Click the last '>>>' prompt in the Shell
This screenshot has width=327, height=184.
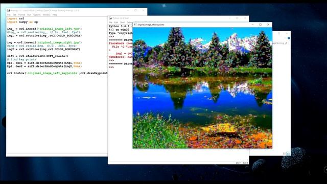111,67
